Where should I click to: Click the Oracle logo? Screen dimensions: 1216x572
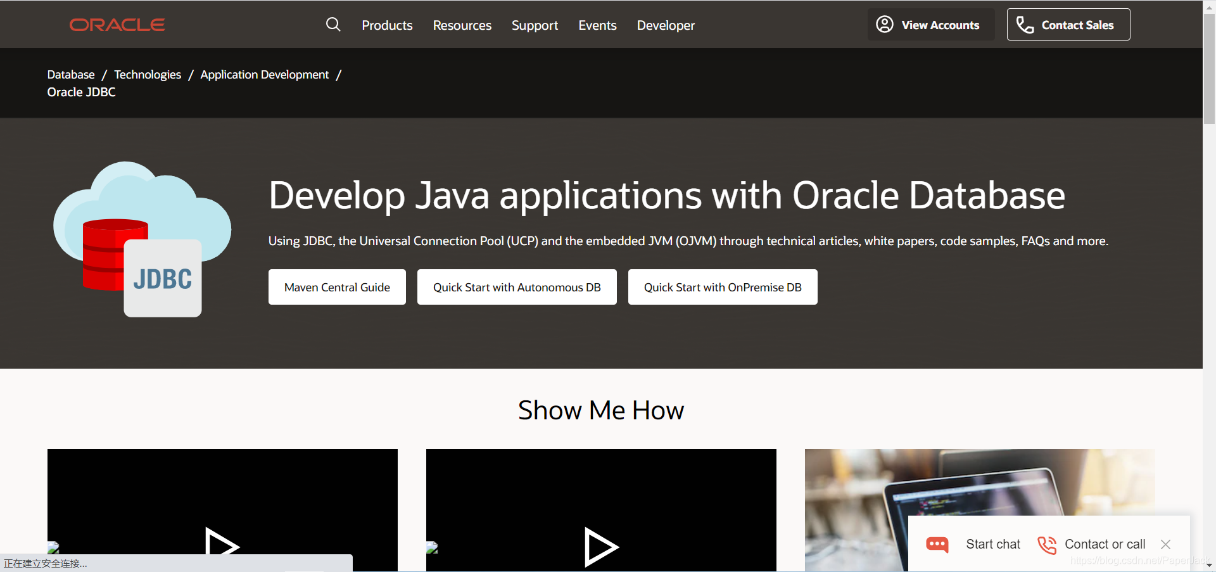(117, 25)
